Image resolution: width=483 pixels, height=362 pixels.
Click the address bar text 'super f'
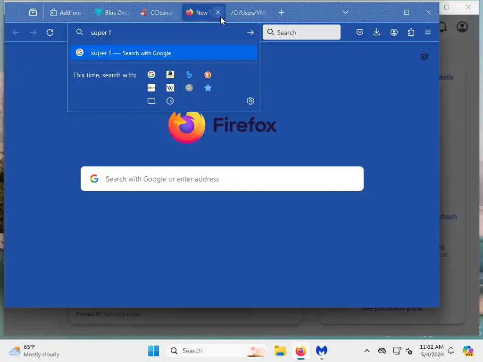click(101, 33)
